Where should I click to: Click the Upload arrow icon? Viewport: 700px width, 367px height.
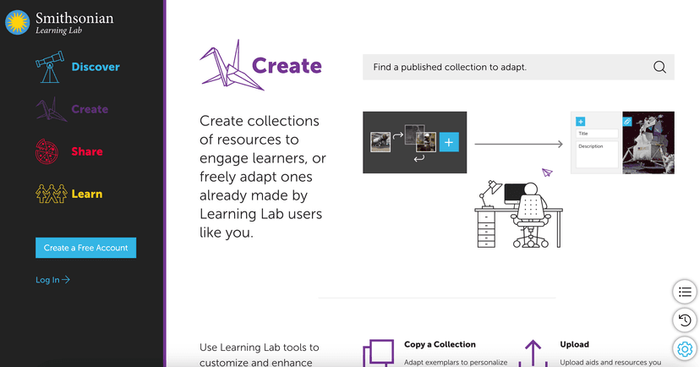pyautogui.click(x=533, y=352)
